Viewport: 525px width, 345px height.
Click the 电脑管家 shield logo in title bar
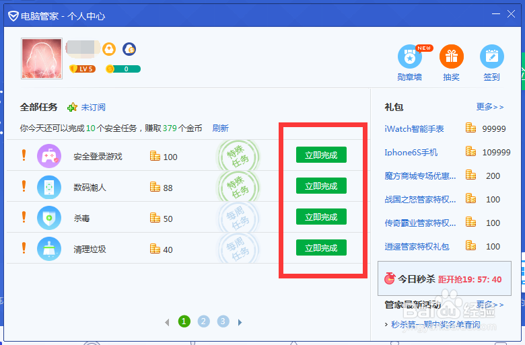(x=13, y=15)
